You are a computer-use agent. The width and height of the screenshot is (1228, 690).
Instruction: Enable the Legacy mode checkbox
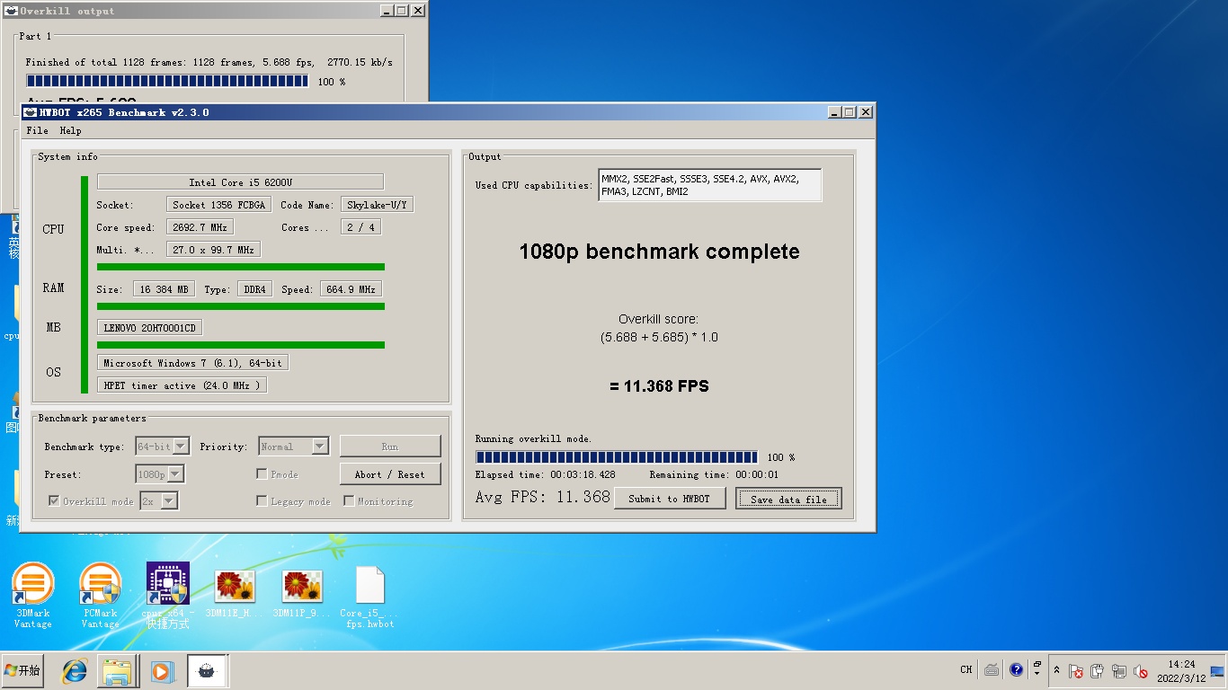click(262, 501)
